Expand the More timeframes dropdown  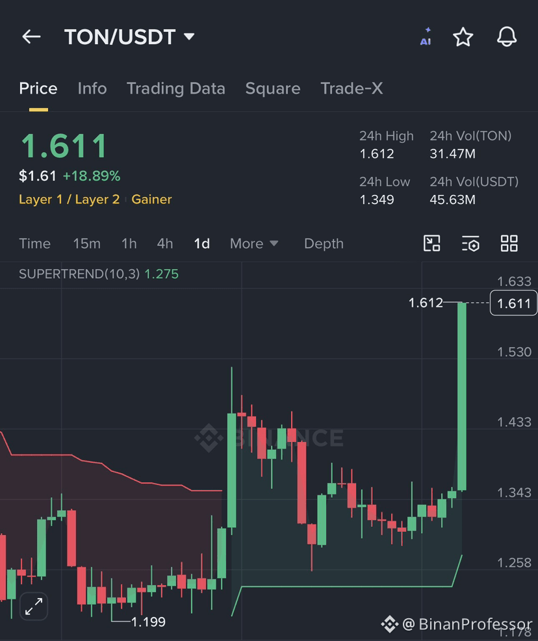click(254, 244)
